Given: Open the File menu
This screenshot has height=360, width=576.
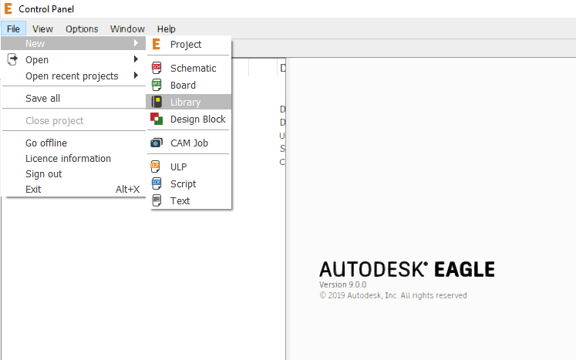Looking at the screenshot, I should point(13,29).
